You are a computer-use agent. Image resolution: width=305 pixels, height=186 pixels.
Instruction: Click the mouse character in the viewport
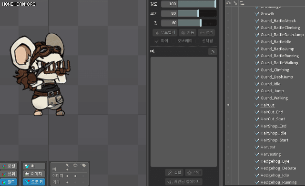click(40, 75)
